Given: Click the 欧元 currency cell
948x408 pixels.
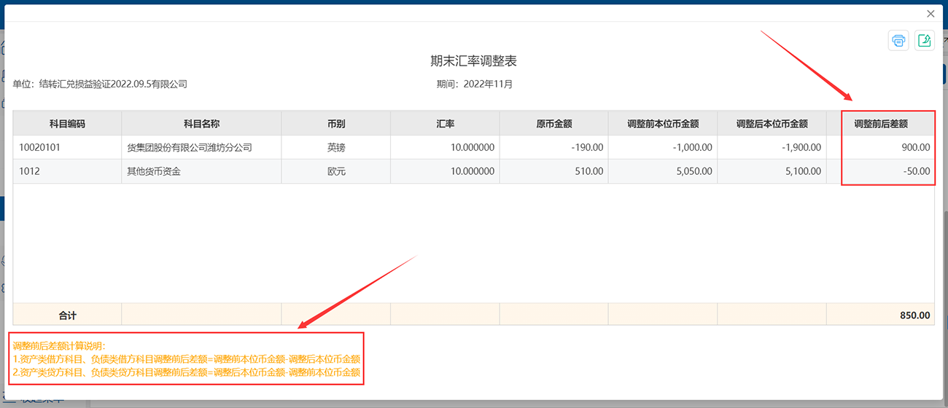Looking at the screenshot, I should [x=336, y=171].
